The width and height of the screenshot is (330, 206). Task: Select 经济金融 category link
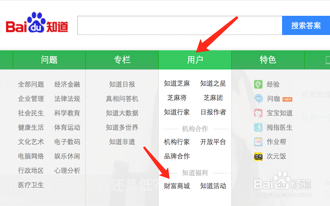pos(67,84)
